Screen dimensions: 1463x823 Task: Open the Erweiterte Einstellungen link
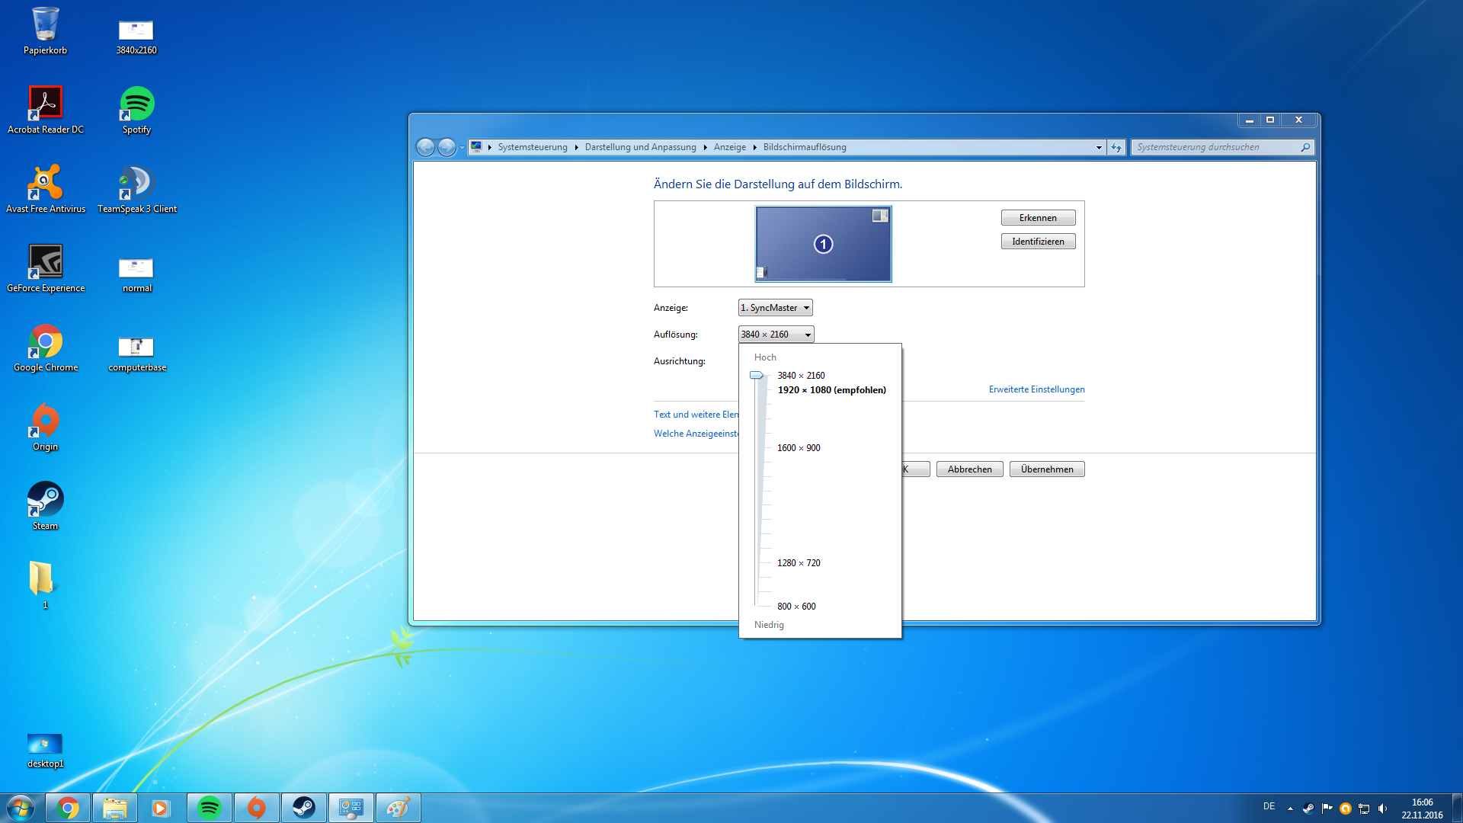pyautogui.click(x=1036, y=389)
